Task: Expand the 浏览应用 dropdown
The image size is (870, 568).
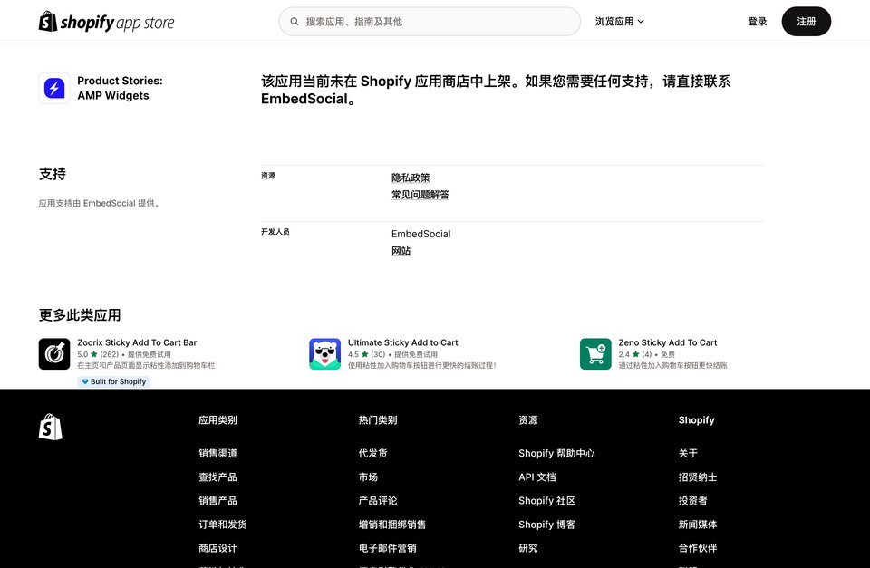Action: point(619,22)
